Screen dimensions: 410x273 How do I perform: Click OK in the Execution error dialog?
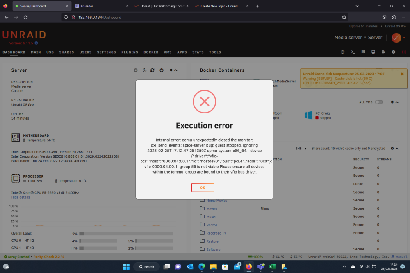(203, 187)
